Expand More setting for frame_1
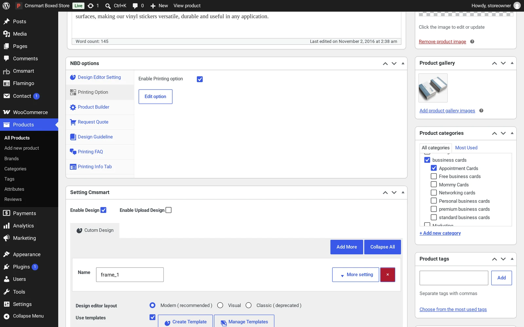Viewport: 524px width, 327px height. coord(356,275)
